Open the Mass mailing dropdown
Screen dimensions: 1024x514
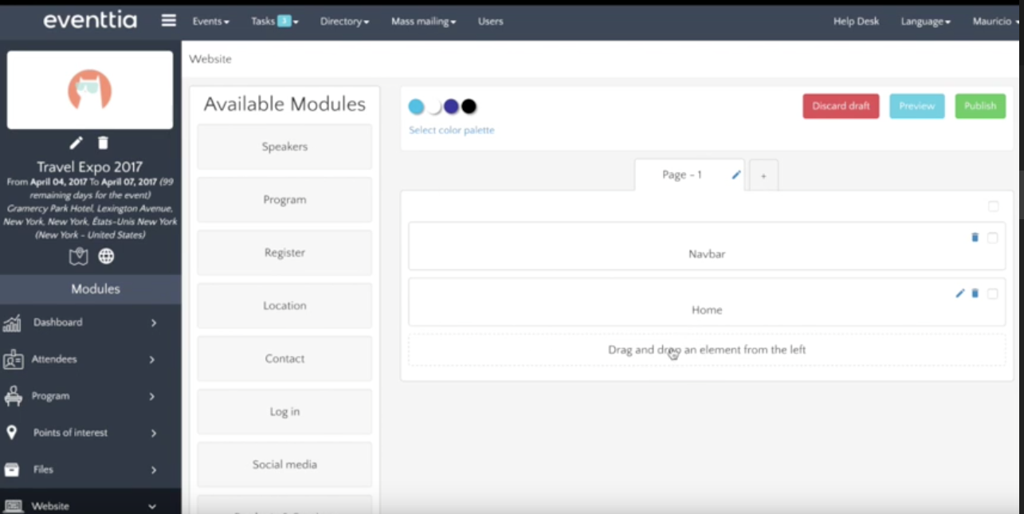pyautogui.click(x=423, y=22)
